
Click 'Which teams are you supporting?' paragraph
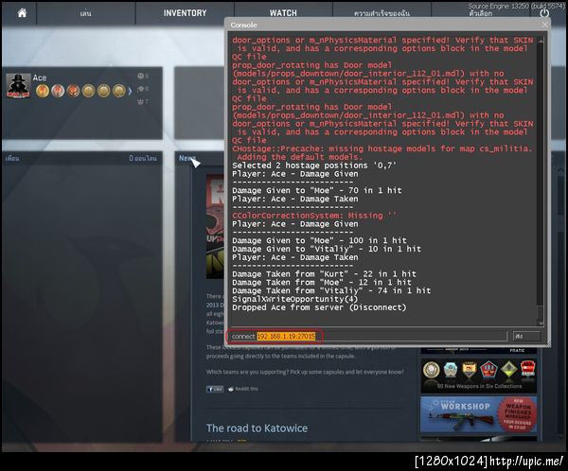[x=305, y=372]
